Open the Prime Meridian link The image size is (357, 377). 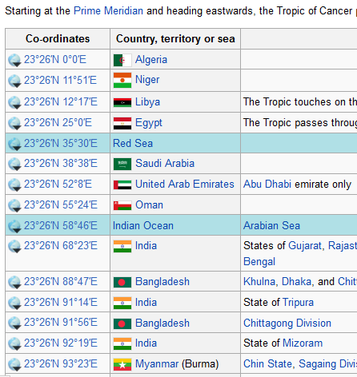click(x=108, y=11)
